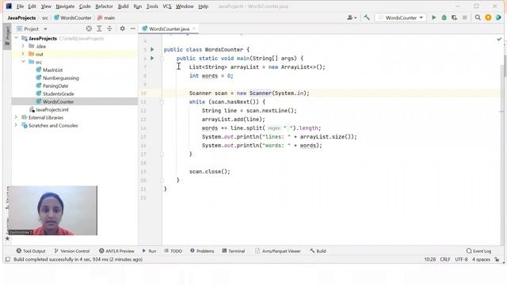
Task: Open the Run tool window
Action: tap(149, 251)
